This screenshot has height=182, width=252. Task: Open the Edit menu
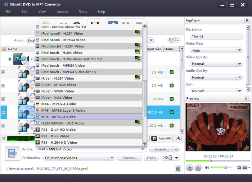(x=24, y=12)
